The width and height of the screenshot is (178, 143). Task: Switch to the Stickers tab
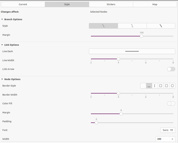tap(111, 4)
